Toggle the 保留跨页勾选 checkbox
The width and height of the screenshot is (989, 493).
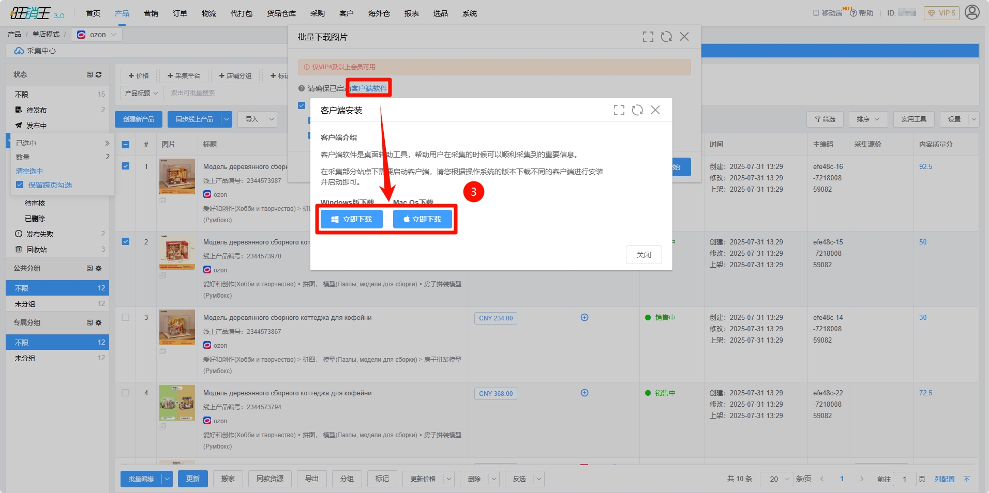(20, 185)
